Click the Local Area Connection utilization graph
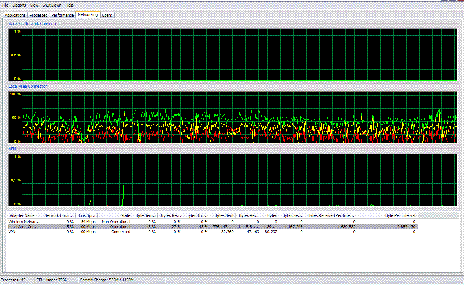 233,117
